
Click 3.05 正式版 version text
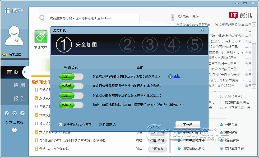pyautogui.click(x=14, y=122)
